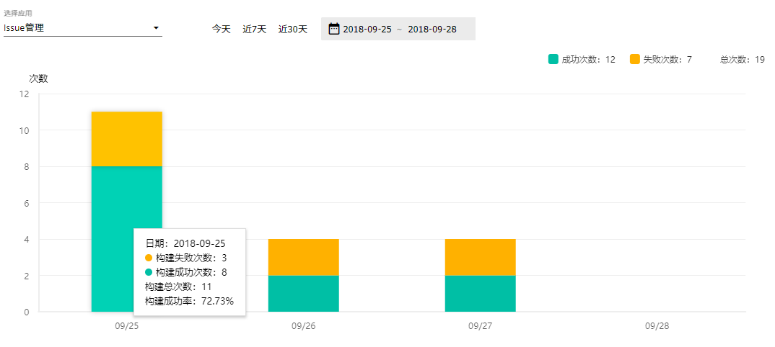The height and width of the screenshot is (347, 775).
Task: Click the orange failed segment of 09/25 bar
Action: tap(127, 139)
